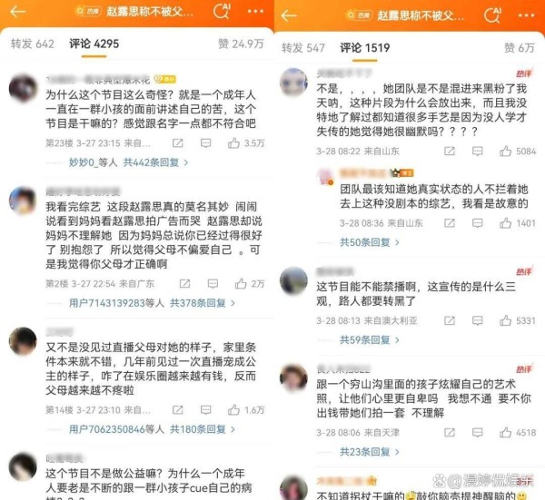Like the 5331-likes comment from 澳大利亚
This screenshot has height=500, width=545.
(x=505, y=320)
